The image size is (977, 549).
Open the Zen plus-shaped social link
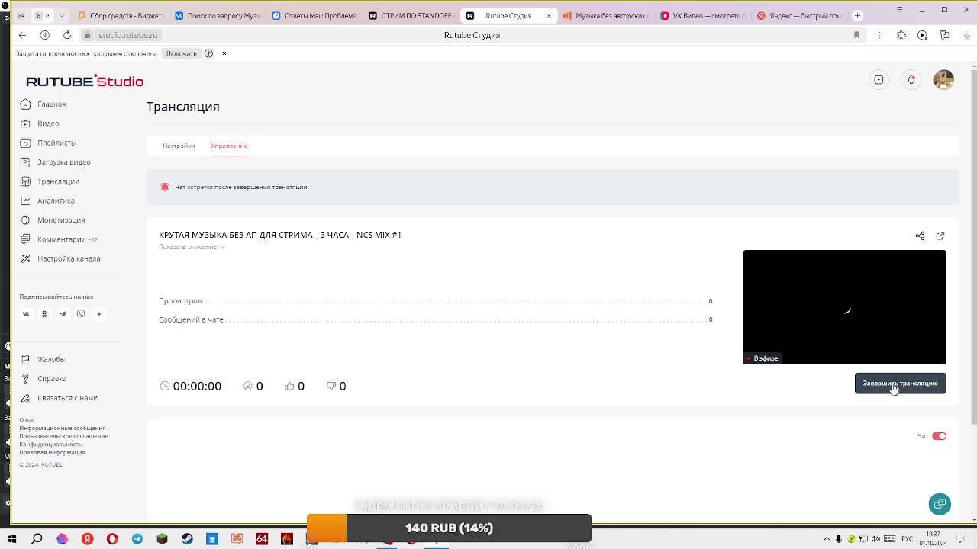click(x=99, y=314)
